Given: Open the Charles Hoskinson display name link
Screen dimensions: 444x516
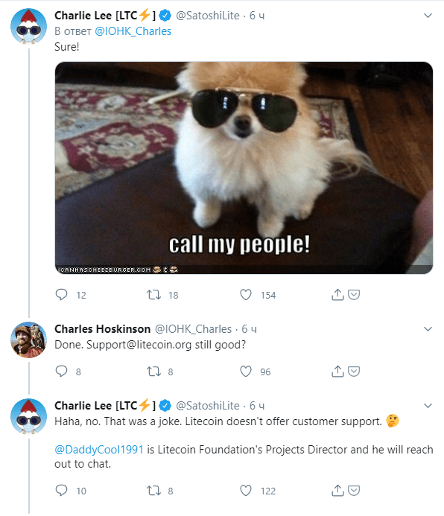Looking at the screenshot, I should [102, 329].
